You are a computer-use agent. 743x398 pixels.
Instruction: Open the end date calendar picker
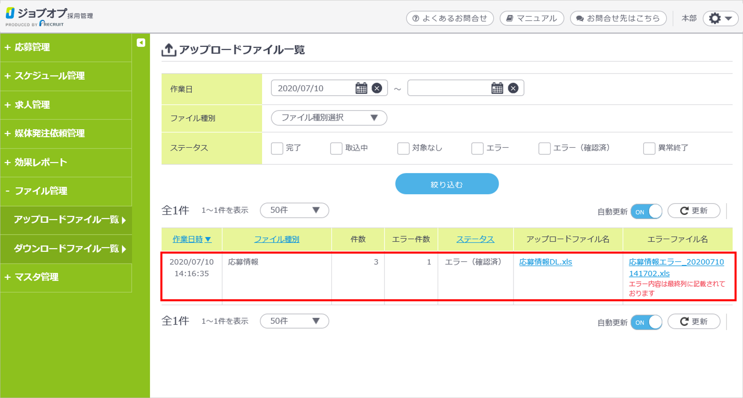pyautogui.click(x=497, y=88)
